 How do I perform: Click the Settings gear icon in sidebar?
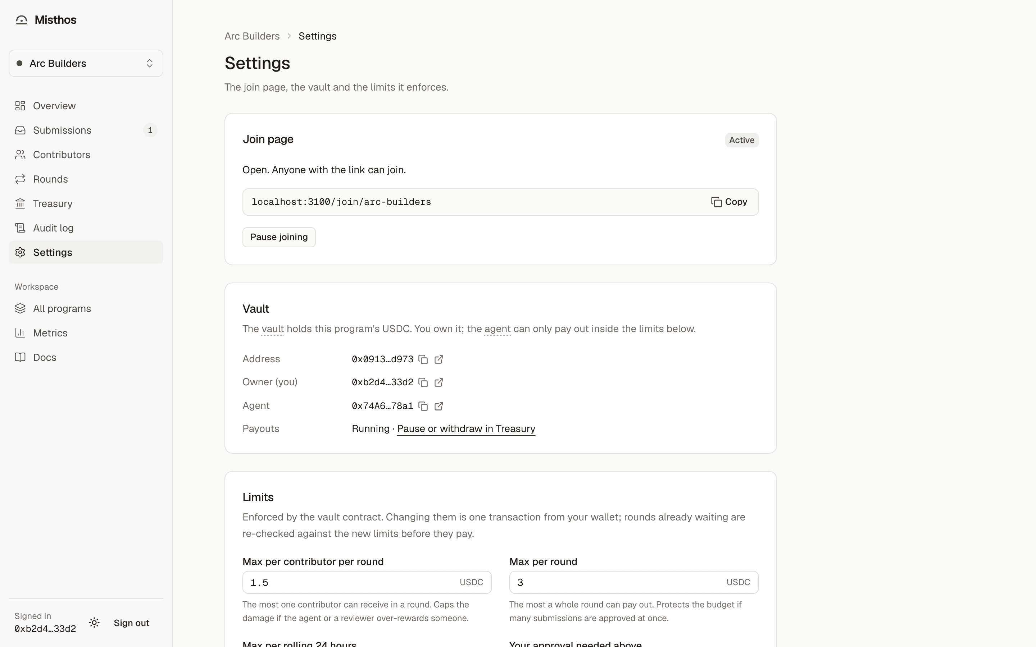point(20,252)
